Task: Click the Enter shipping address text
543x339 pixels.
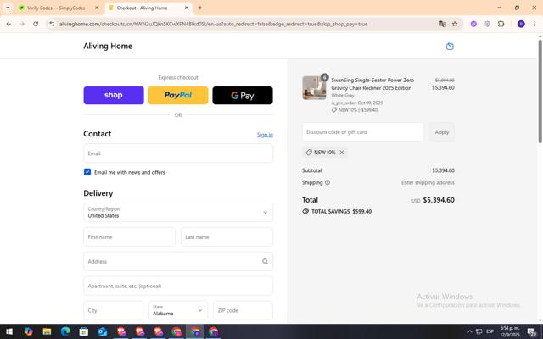Action: tap(428, 182)
